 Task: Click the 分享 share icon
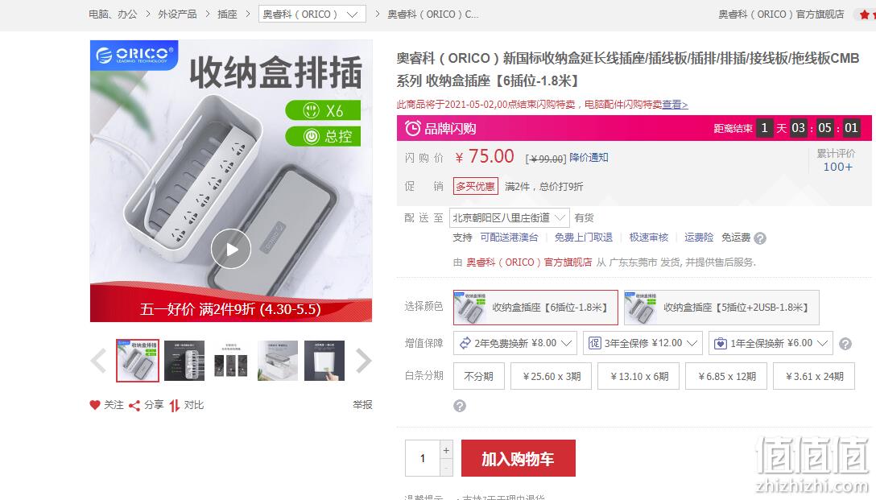(x=134, y=406)
